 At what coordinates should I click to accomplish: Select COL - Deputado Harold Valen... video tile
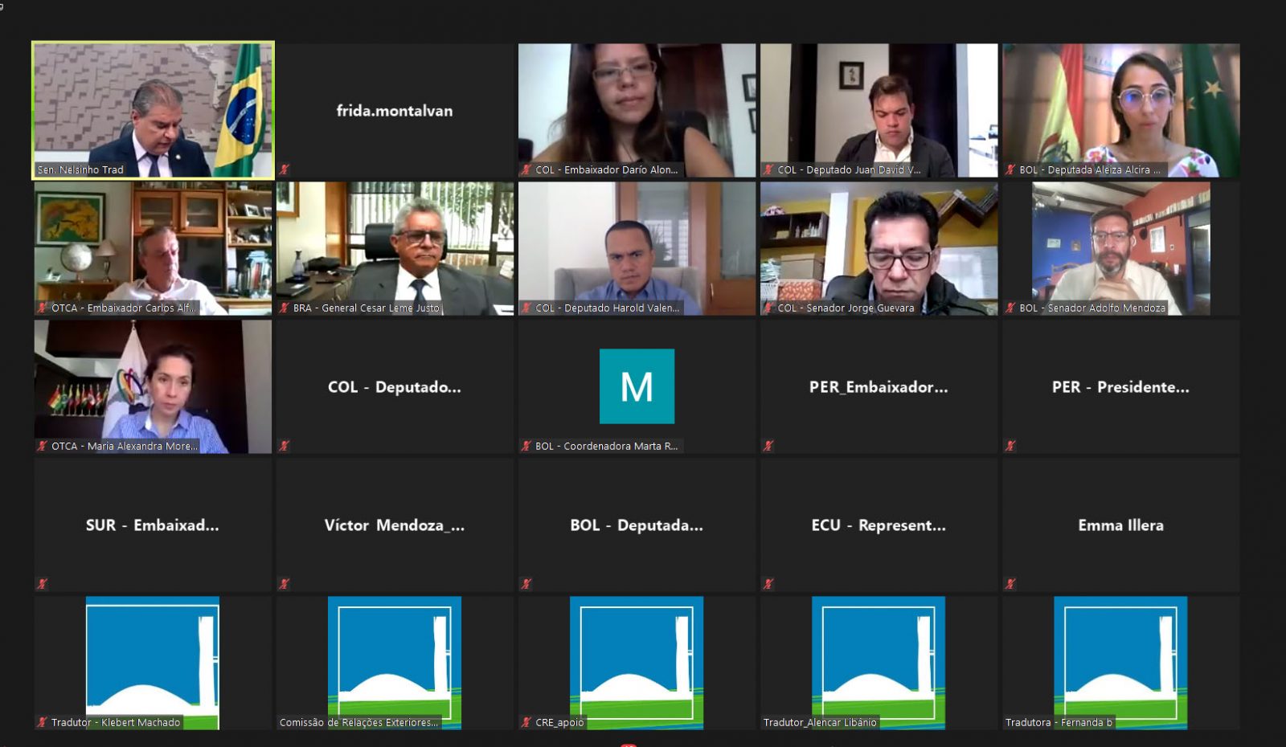637,248
